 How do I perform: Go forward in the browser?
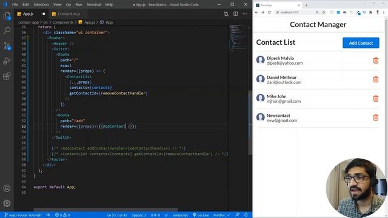pos(263,12)
